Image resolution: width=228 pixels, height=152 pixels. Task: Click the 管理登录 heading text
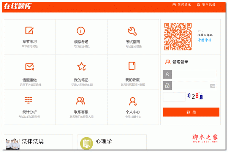pyautogui.click(x=180, y=62)
